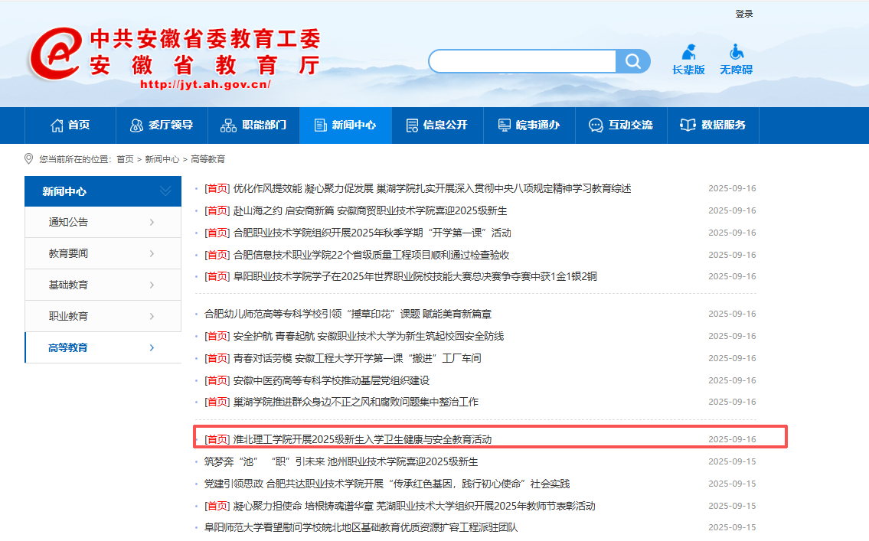Open 互动交流 navigation item
The width and height of the screenshot is (869, 541).
click(620, 125)
